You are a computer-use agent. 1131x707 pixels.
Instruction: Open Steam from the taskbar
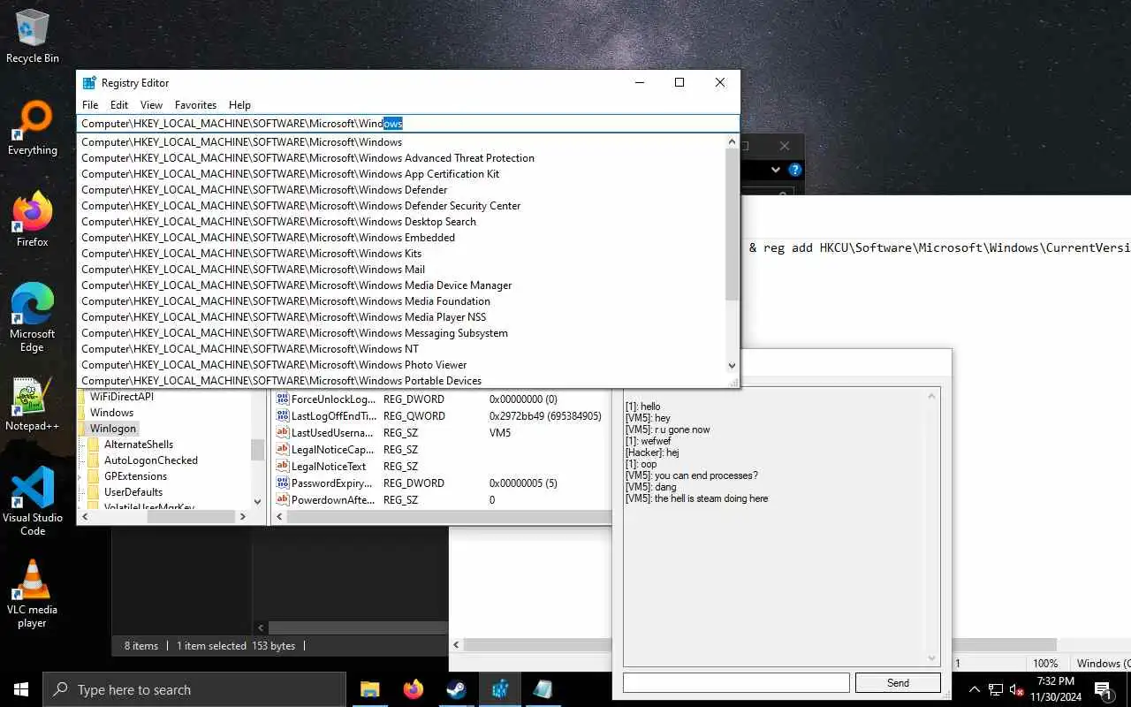(x=456, y=689)
